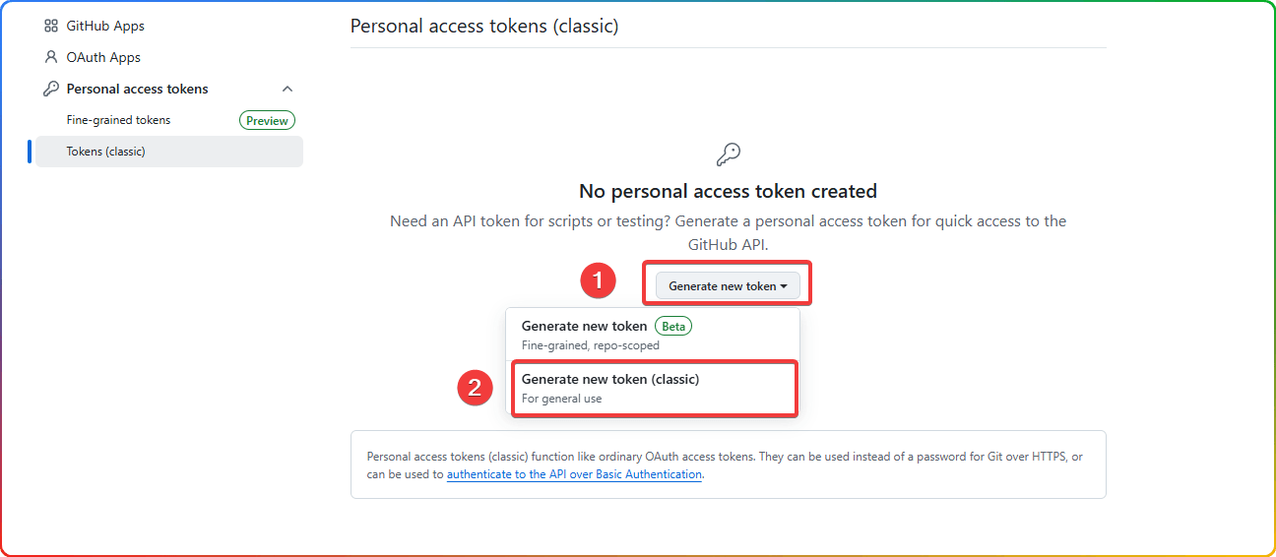This screenshot has height=557, width=1276.
Task: Click the Personal access tokens sidebar label
Action: pyautogui.click(x=138, y=90)
